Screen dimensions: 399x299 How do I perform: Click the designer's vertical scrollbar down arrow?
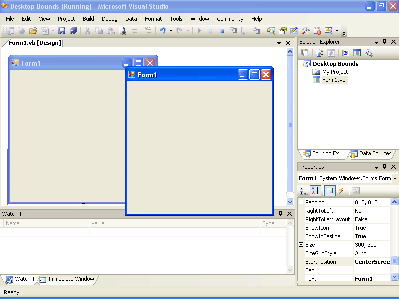click(290, 202)
